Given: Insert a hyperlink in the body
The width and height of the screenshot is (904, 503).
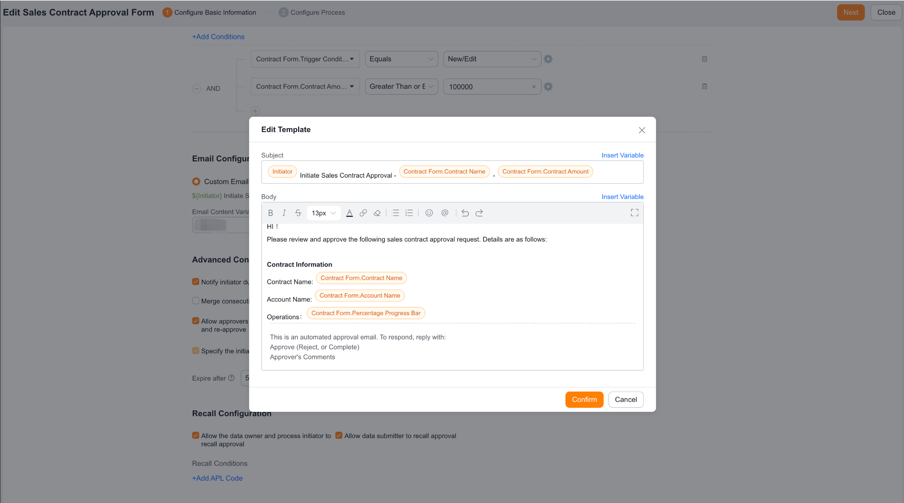Looking at the screenshot, I should (x=363, y=213).
